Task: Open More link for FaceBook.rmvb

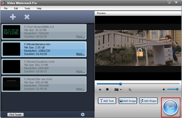Action: click(80, 71)
